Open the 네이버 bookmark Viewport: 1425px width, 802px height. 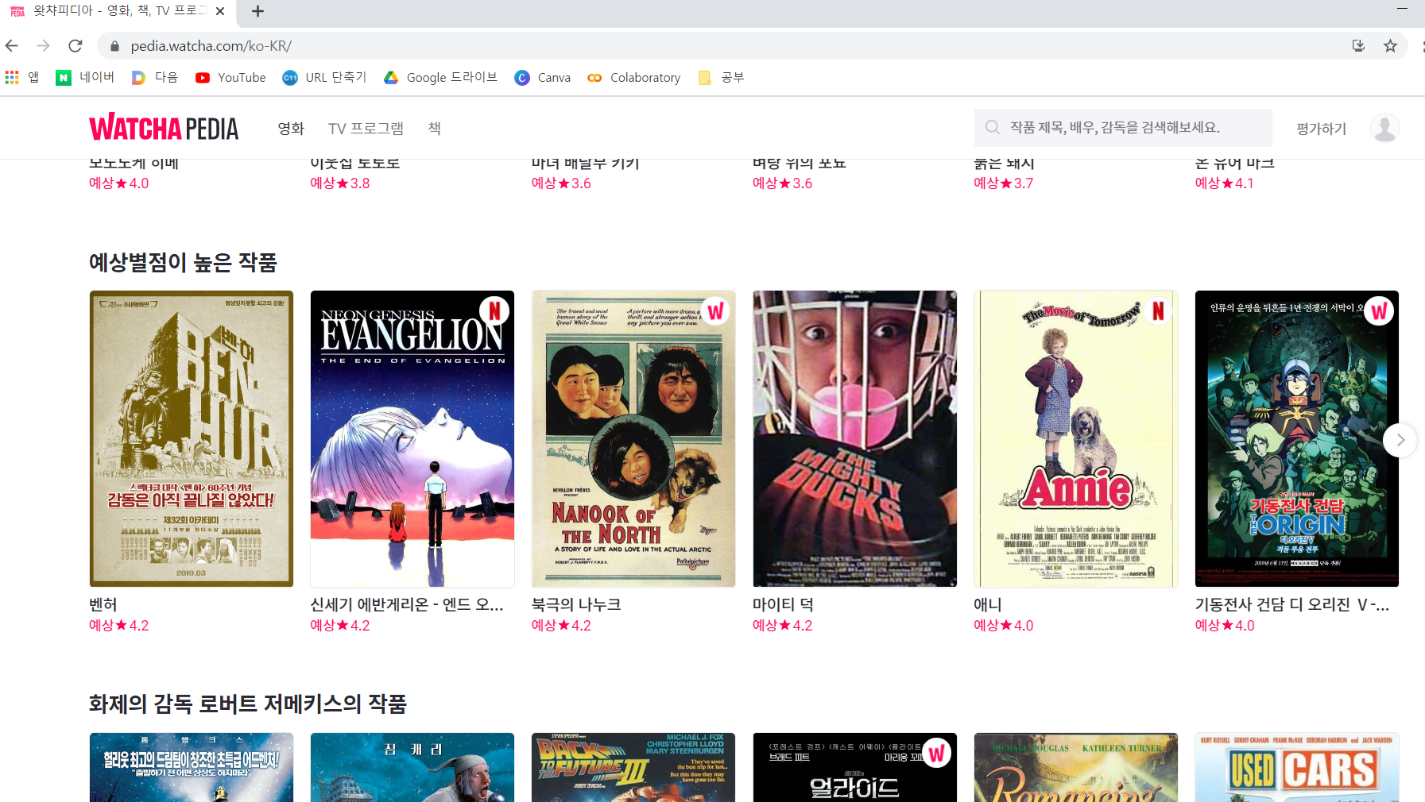point(85,77)
